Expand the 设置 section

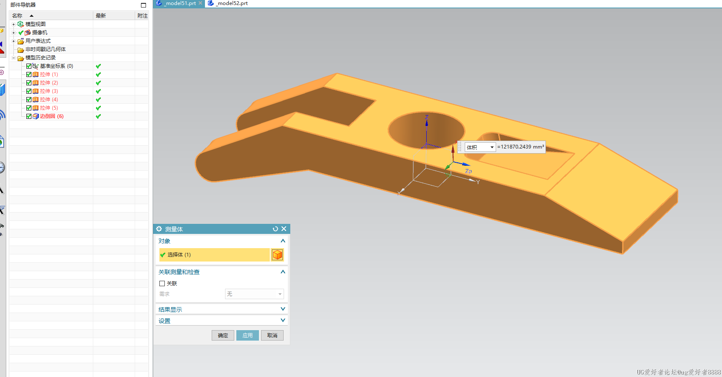click(283, 320)
